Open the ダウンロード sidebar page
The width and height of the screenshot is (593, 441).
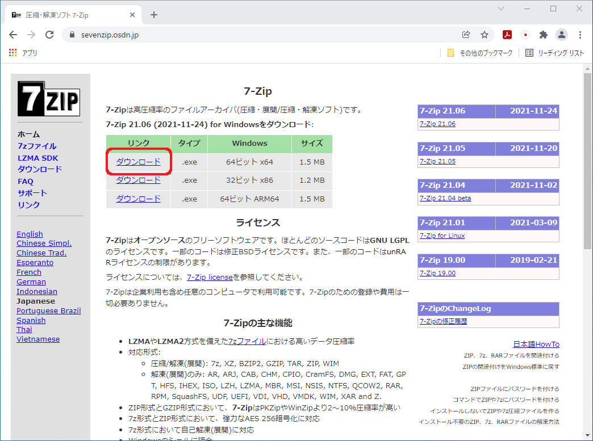pos(40,169)
